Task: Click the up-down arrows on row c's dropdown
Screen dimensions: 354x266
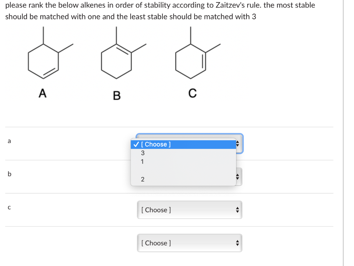Action: (237, 210)
